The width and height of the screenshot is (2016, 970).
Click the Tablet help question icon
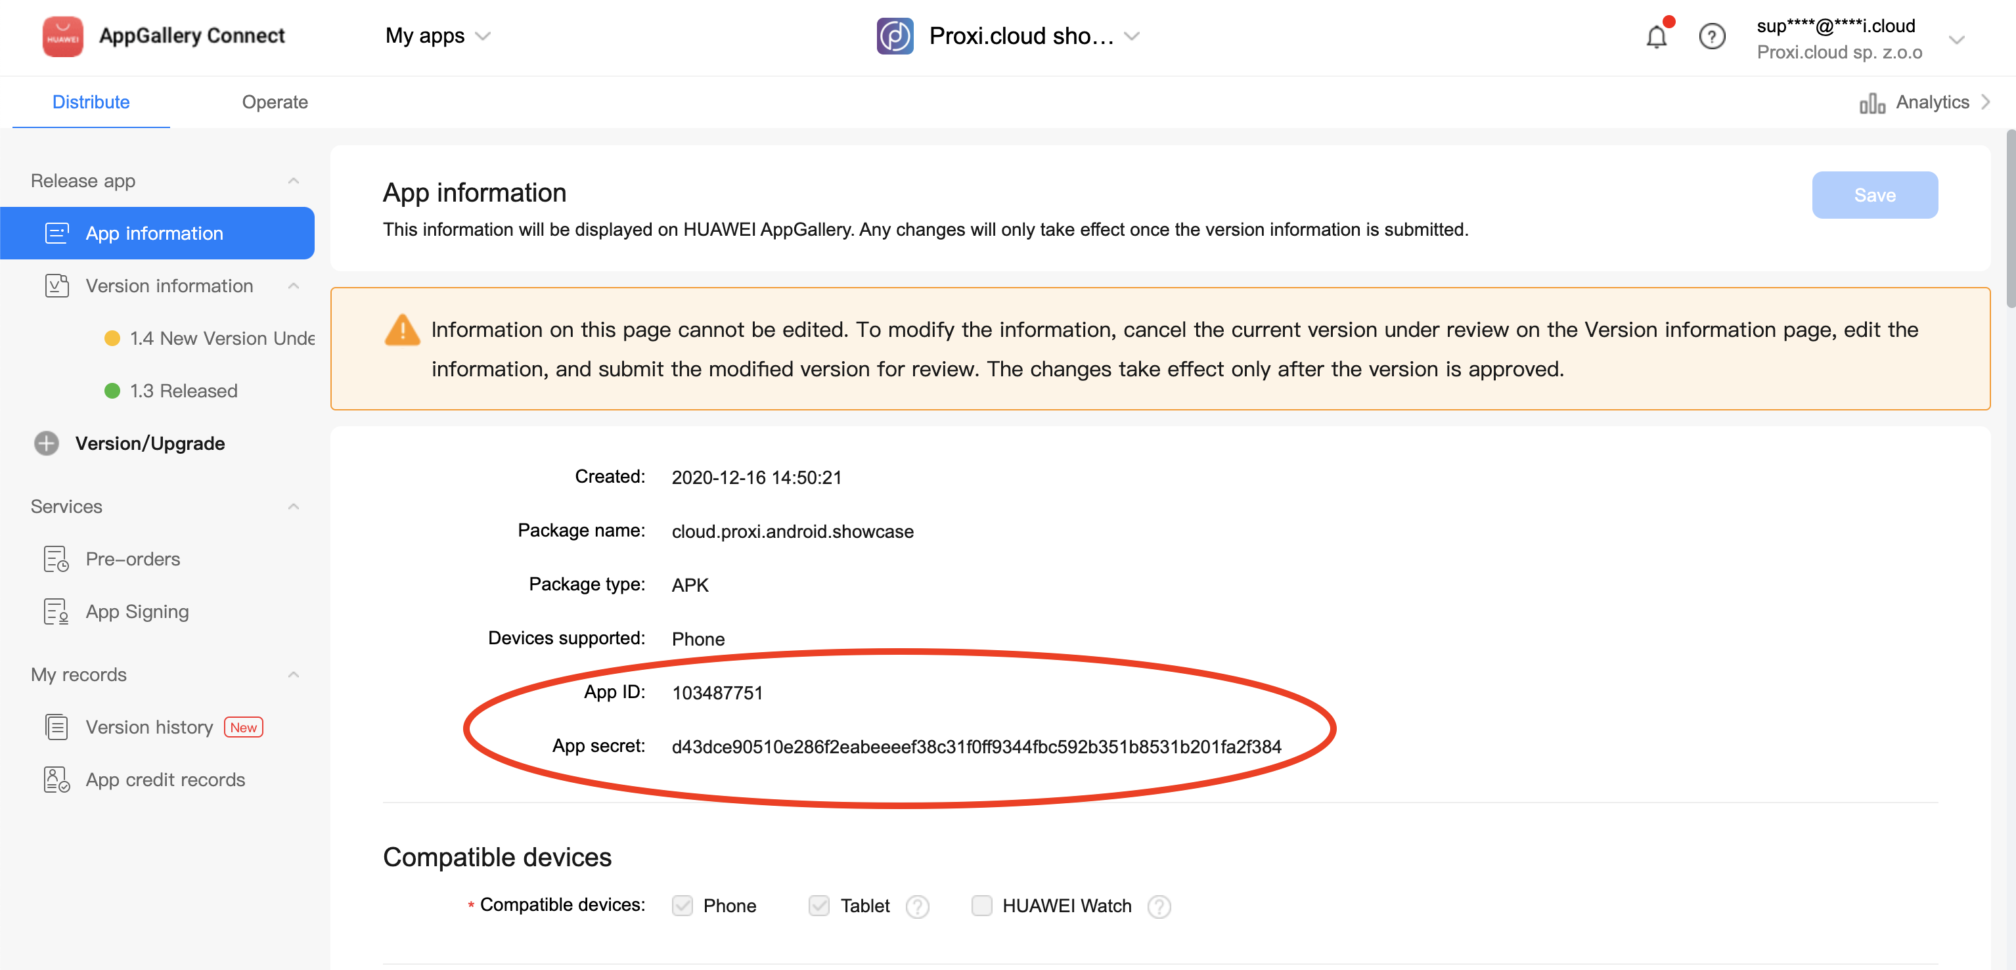click(917, 906)
